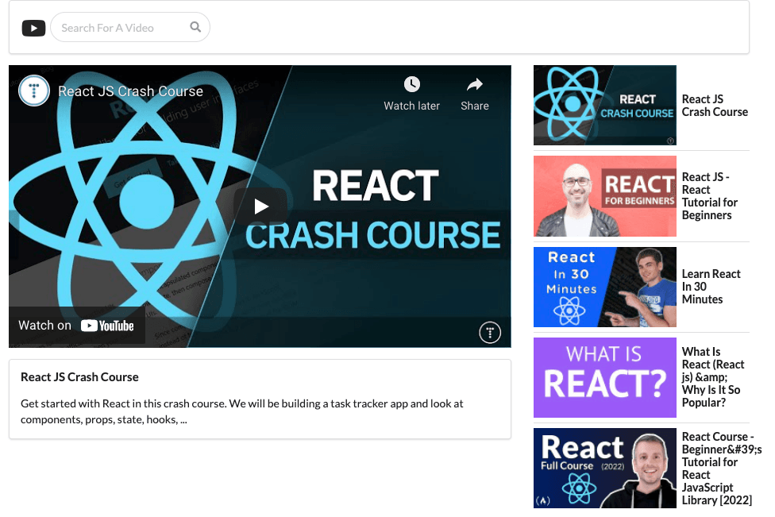Open What Is React & Why Popular title
775x517 pixels.
713,377
